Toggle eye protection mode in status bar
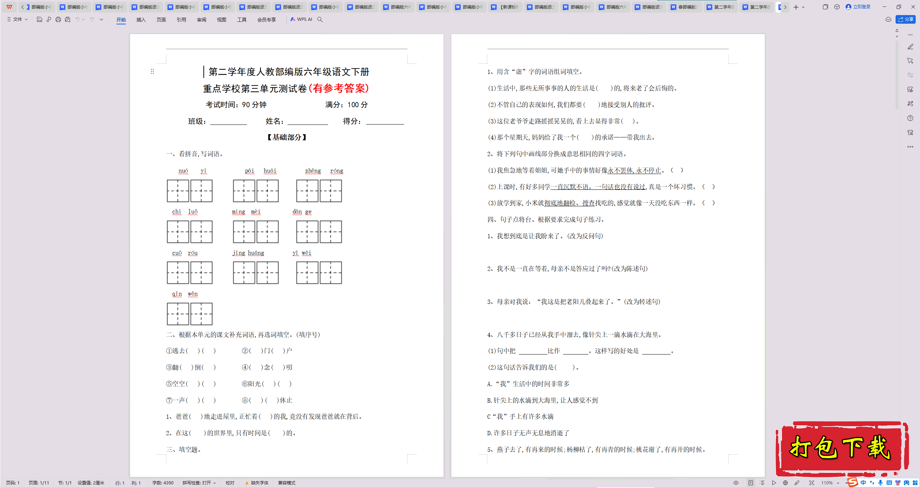Screen dimensions: 920x488 (x=736, y=483)
